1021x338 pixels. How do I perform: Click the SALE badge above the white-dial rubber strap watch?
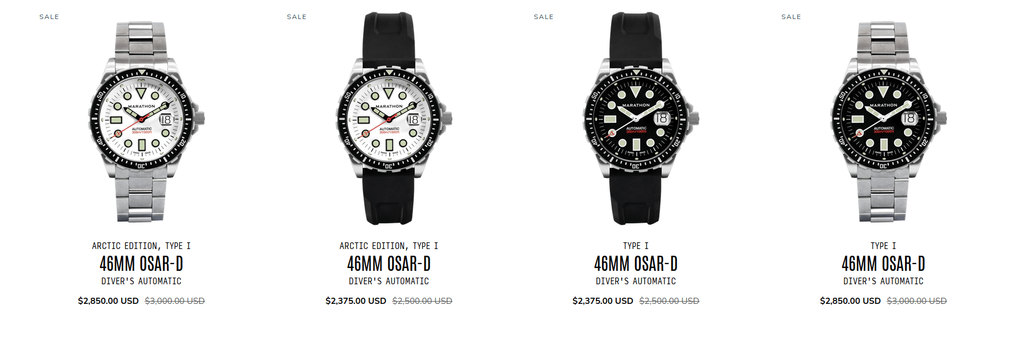pyautogui.click(x=297, y=17)
